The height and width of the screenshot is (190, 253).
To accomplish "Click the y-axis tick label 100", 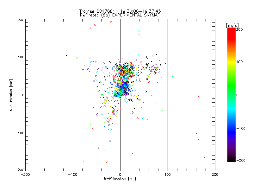I will coord(21,57).
